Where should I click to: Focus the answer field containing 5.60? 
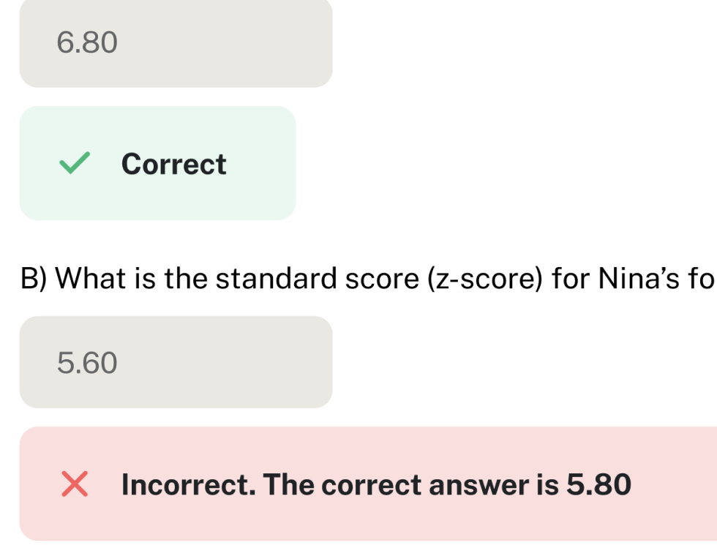pyautogui.click(x=176, y=362)
